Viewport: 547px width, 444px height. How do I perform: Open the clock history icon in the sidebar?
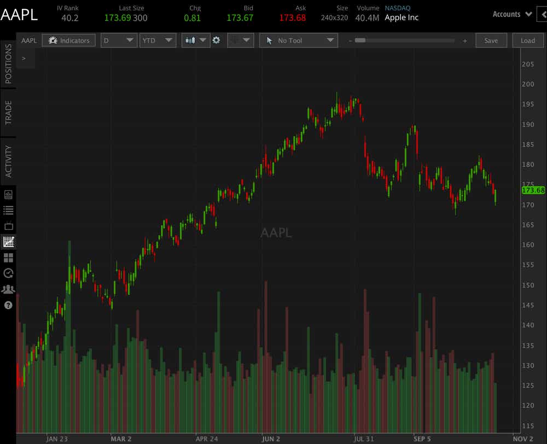8,273
